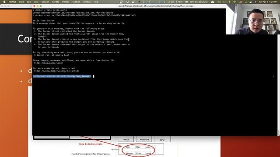Click the terminal window scrollbar
280x157 pixels.
(278, 133)
